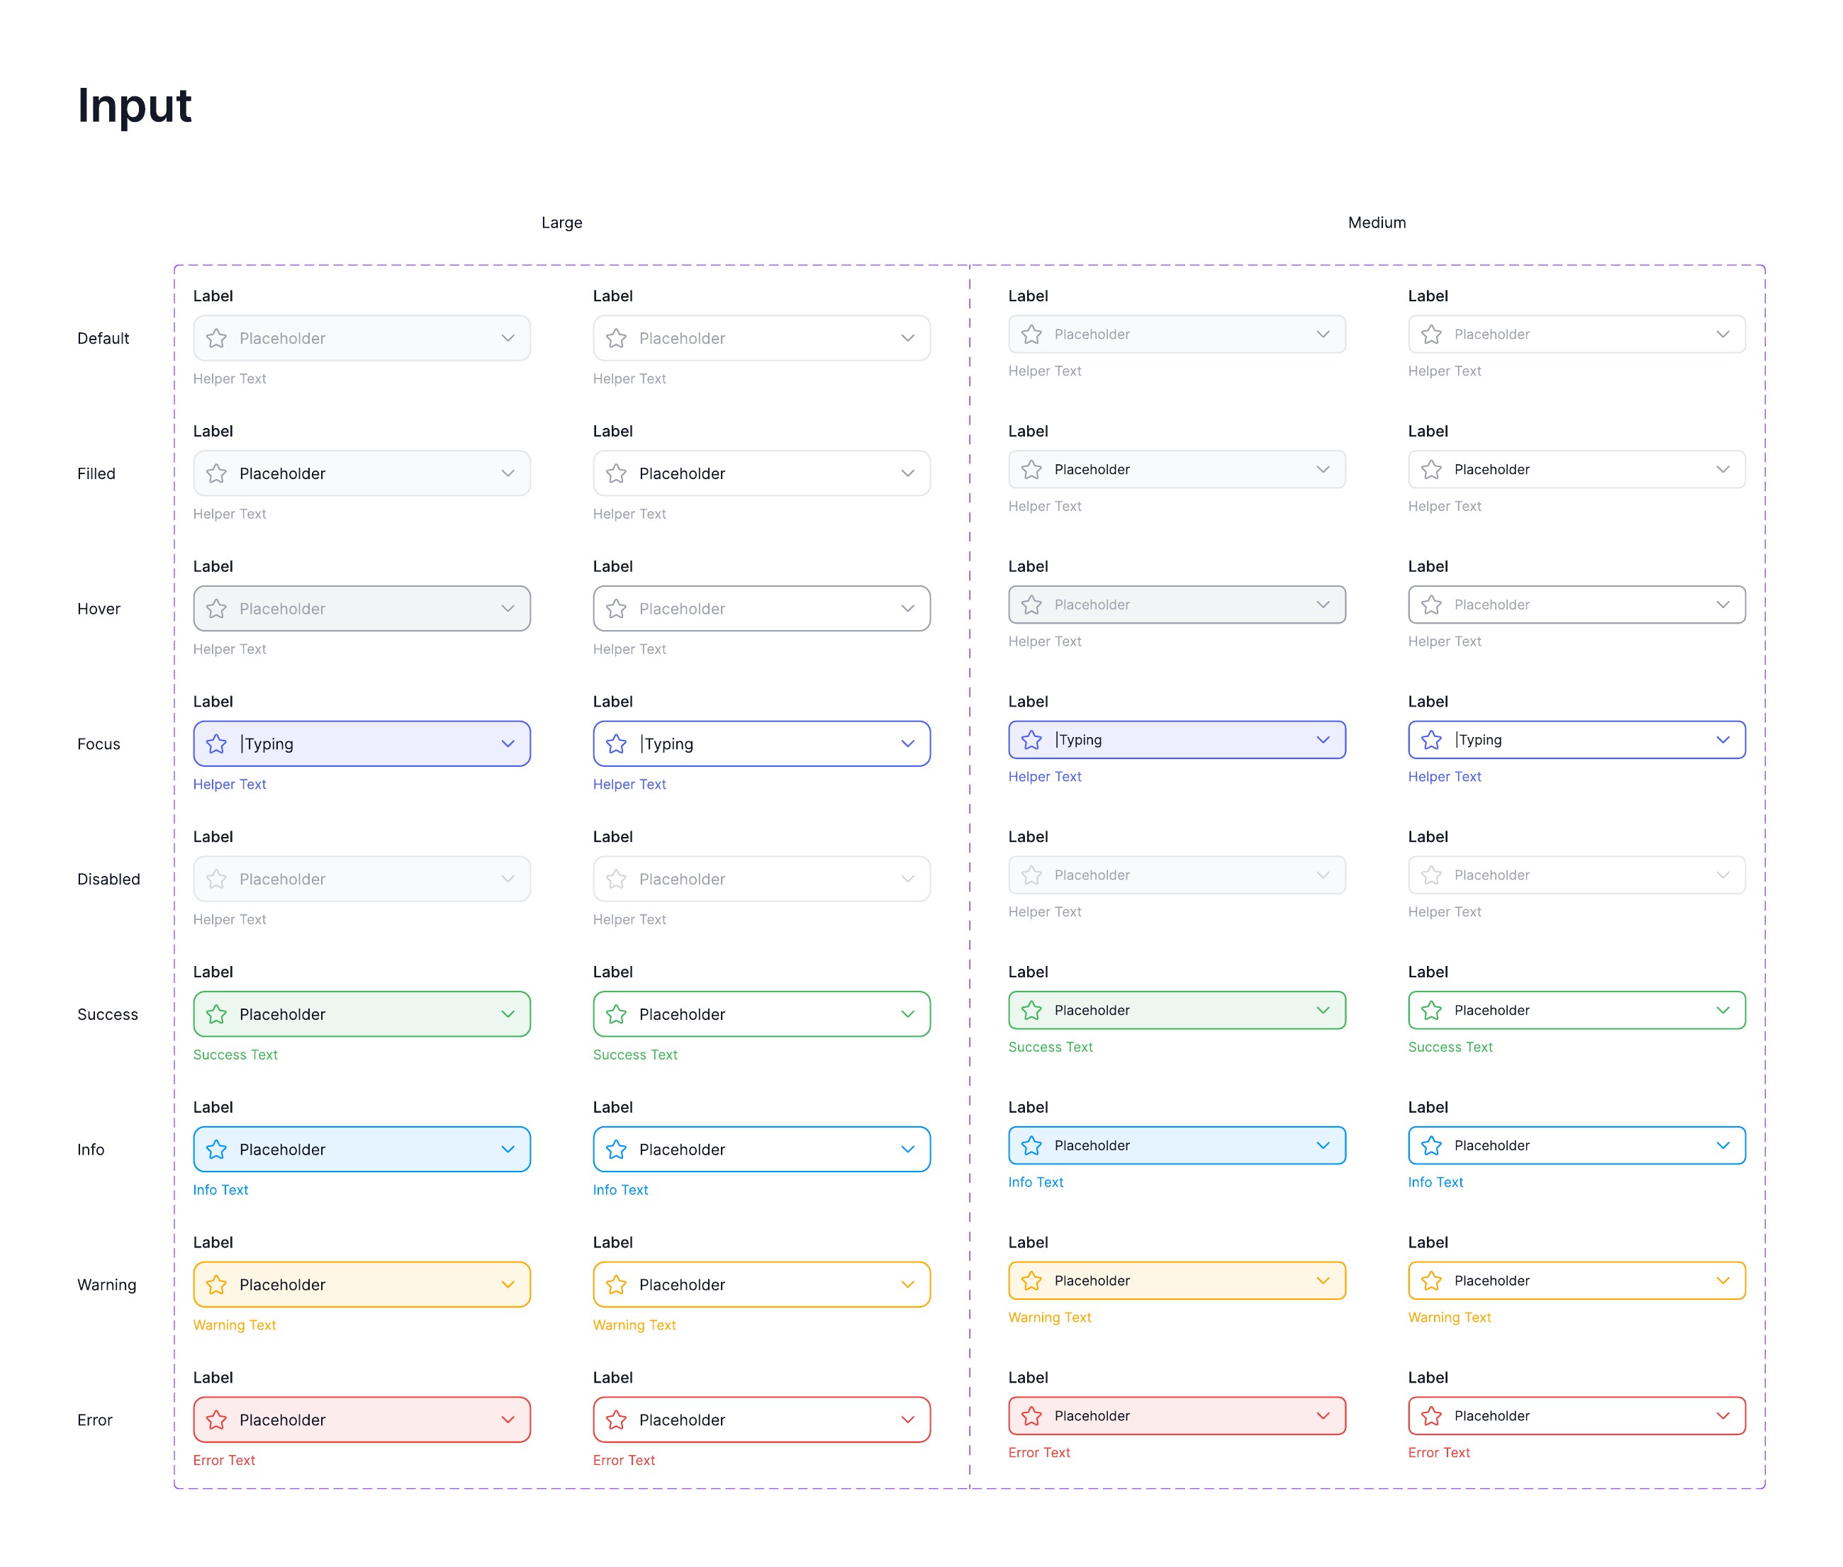Expand the chevron in the Large white Warning input
The width and height of the screenshot is (1843, 1567).
coord(907,1284)
